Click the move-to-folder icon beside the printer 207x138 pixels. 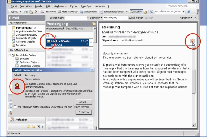click(x=31, y=12)
